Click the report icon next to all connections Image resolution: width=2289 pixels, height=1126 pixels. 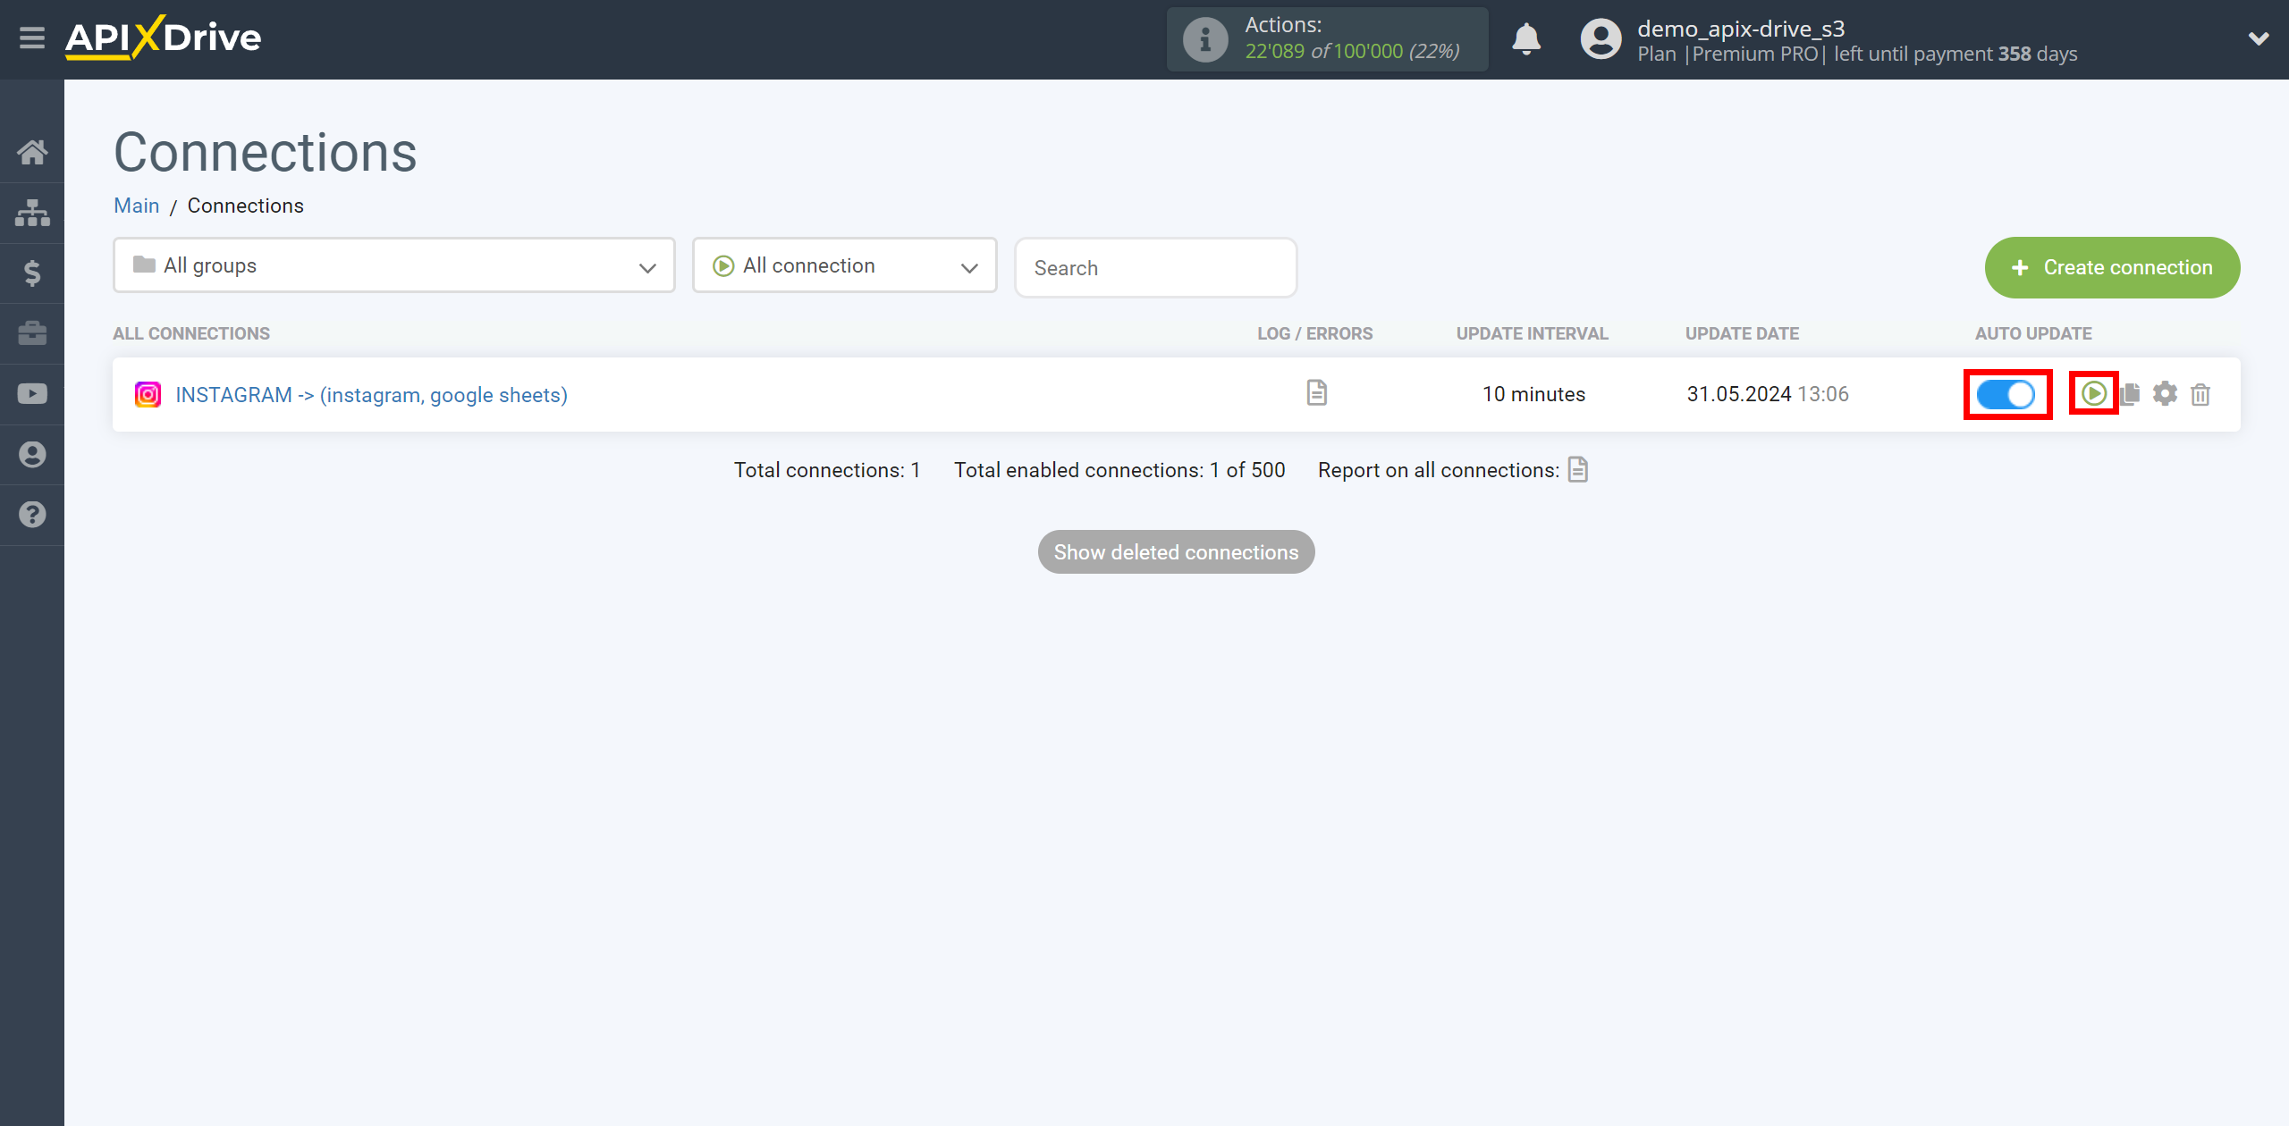(x=1580, y=468)
